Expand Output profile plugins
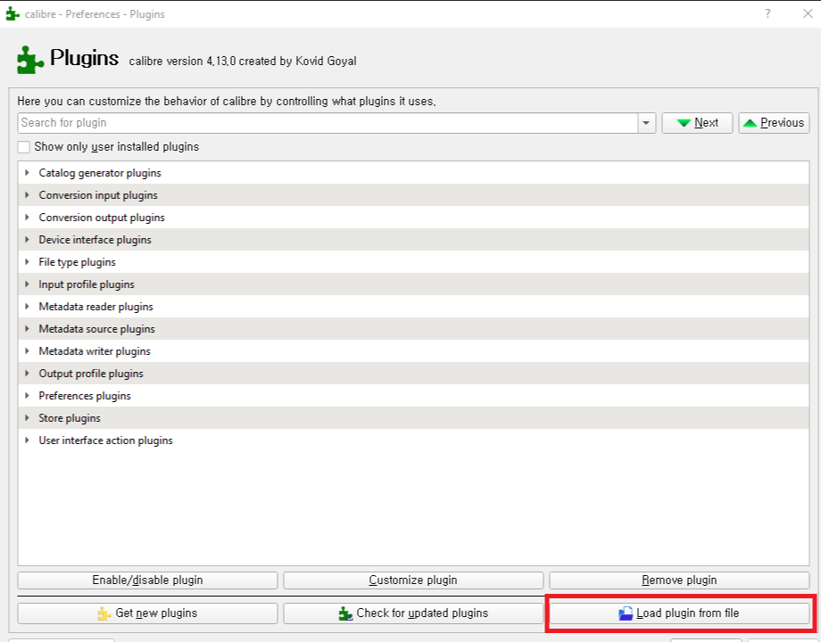The image size is (821, 642). 27,374
